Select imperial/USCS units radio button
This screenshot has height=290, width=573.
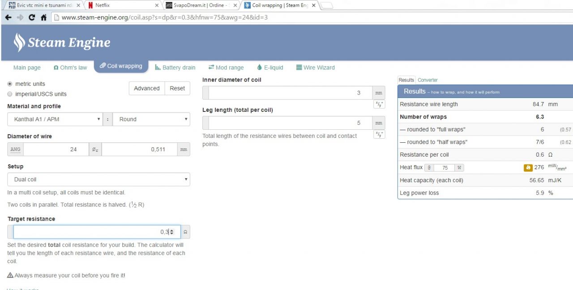click(10, 94)
